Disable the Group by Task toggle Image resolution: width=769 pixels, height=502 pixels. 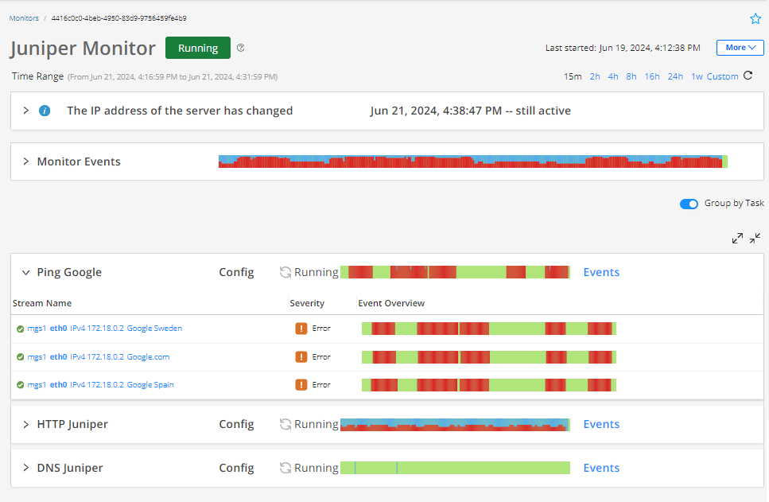pos(689,204)
